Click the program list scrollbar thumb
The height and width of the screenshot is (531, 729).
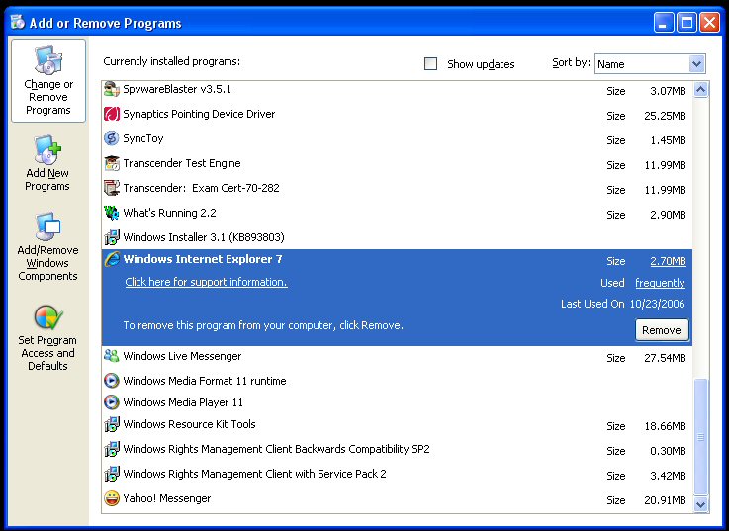700,437
